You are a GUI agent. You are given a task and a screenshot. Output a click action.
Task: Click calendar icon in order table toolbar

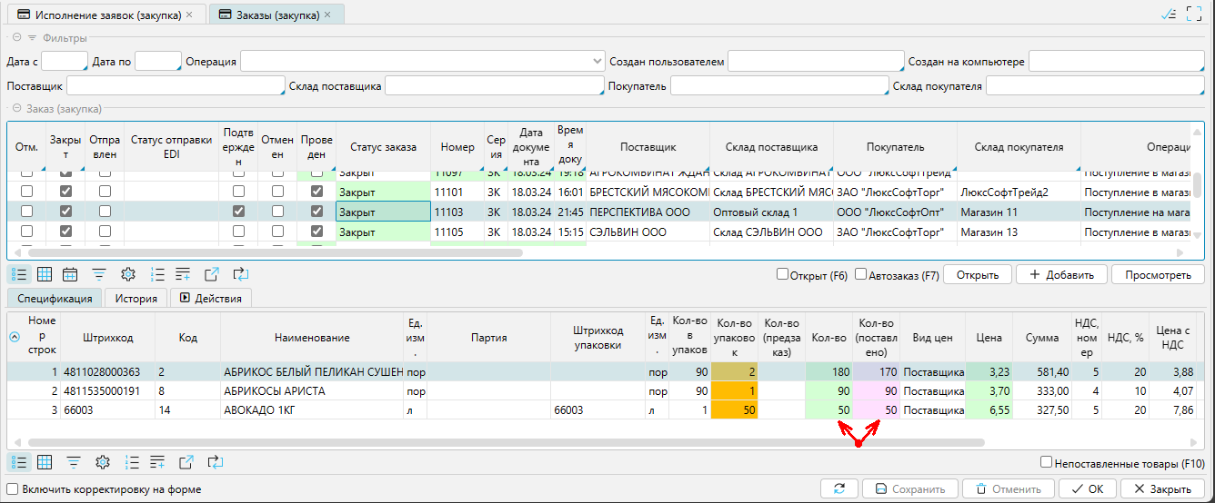click(x=70, y=274)
